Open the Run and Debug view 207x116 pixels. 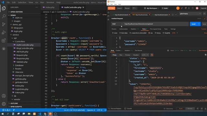tap(4, 32)
